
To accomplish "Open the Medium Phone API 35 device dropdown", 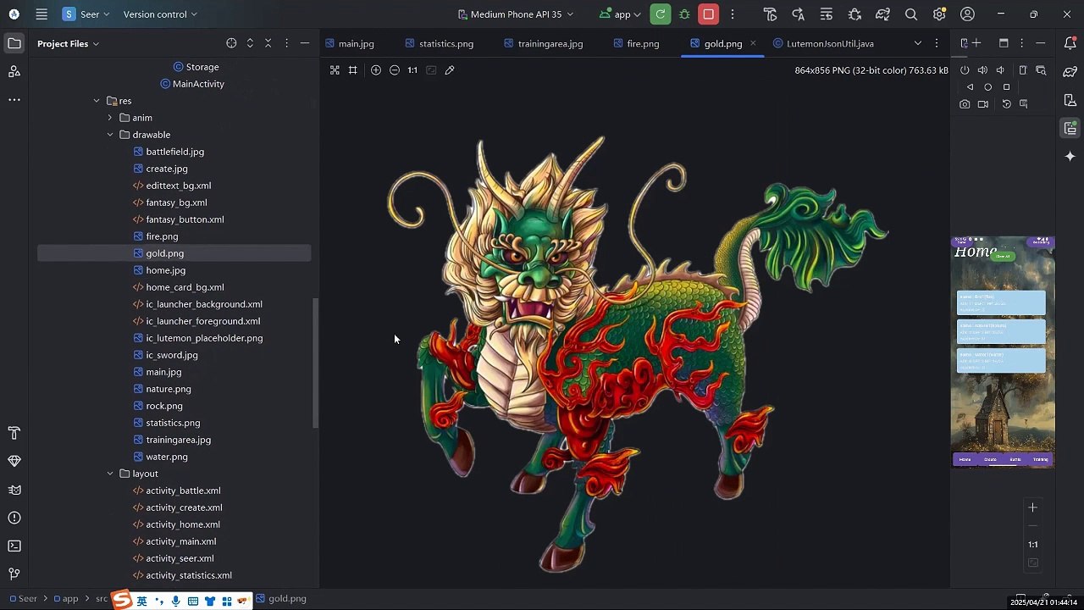I will (x=515, y=14).
